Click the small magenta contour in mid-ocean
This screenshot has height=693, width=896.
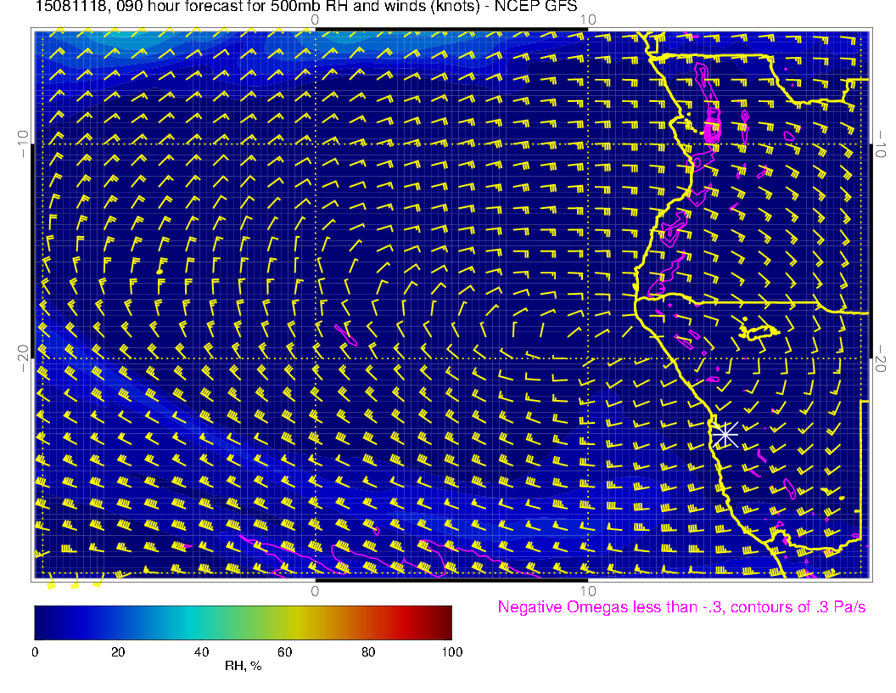pyautogui.click(x=346, y=335)
